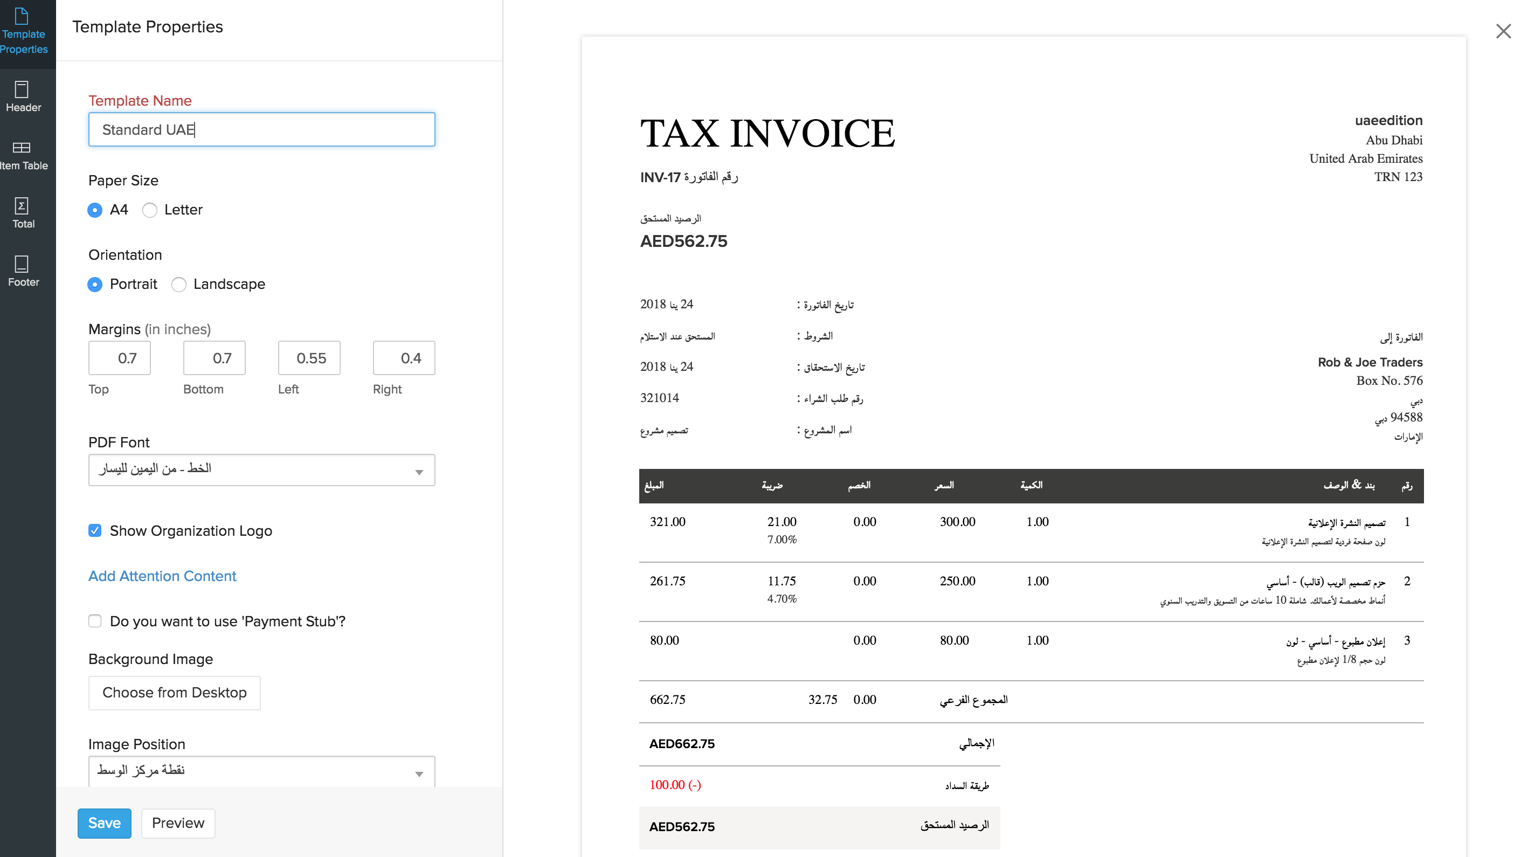The image size is (1521, 857).
Task: Click the Top margin input field
Action: [120, 358]
